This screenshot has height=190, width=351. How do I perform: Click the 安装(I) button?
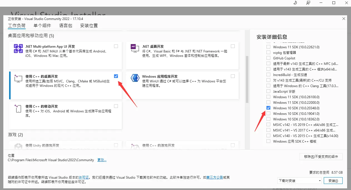[333, 181]
